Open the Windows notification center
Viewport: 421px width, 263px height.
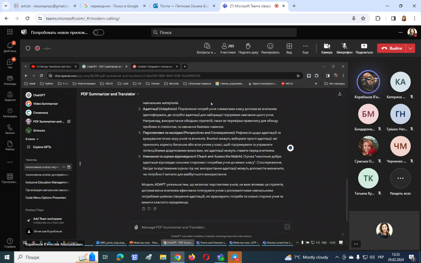(412, 257)
